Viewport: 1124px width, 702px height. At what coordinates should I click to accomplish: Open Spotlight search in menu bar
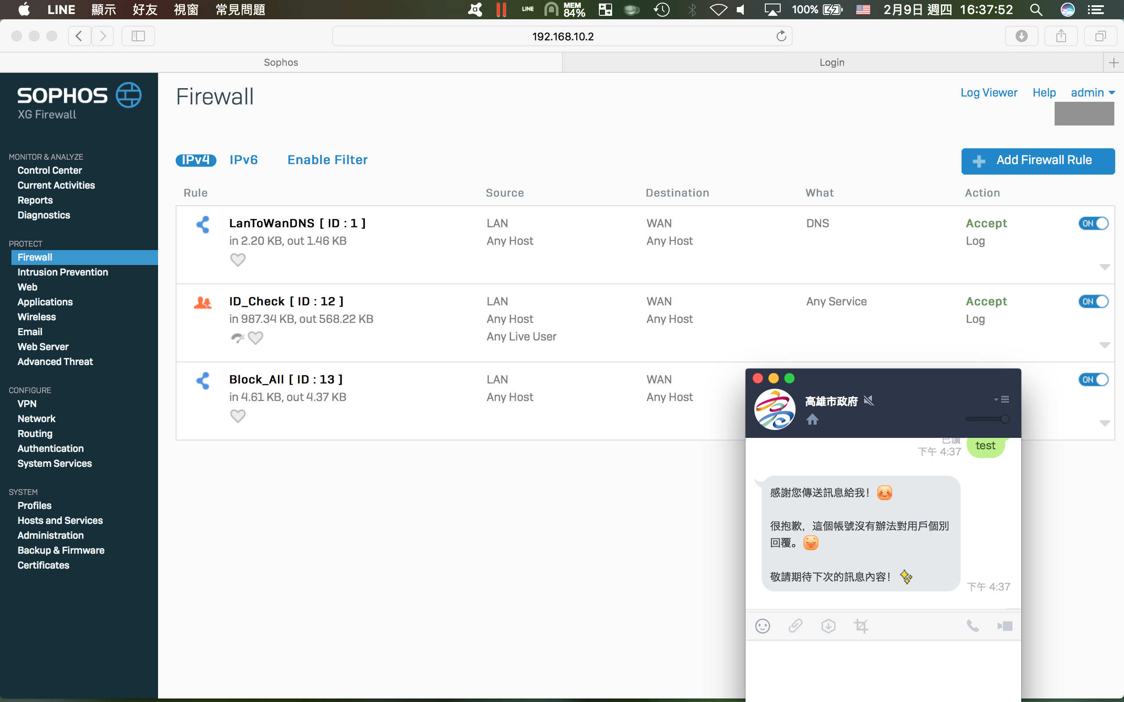click(1036, 10)
